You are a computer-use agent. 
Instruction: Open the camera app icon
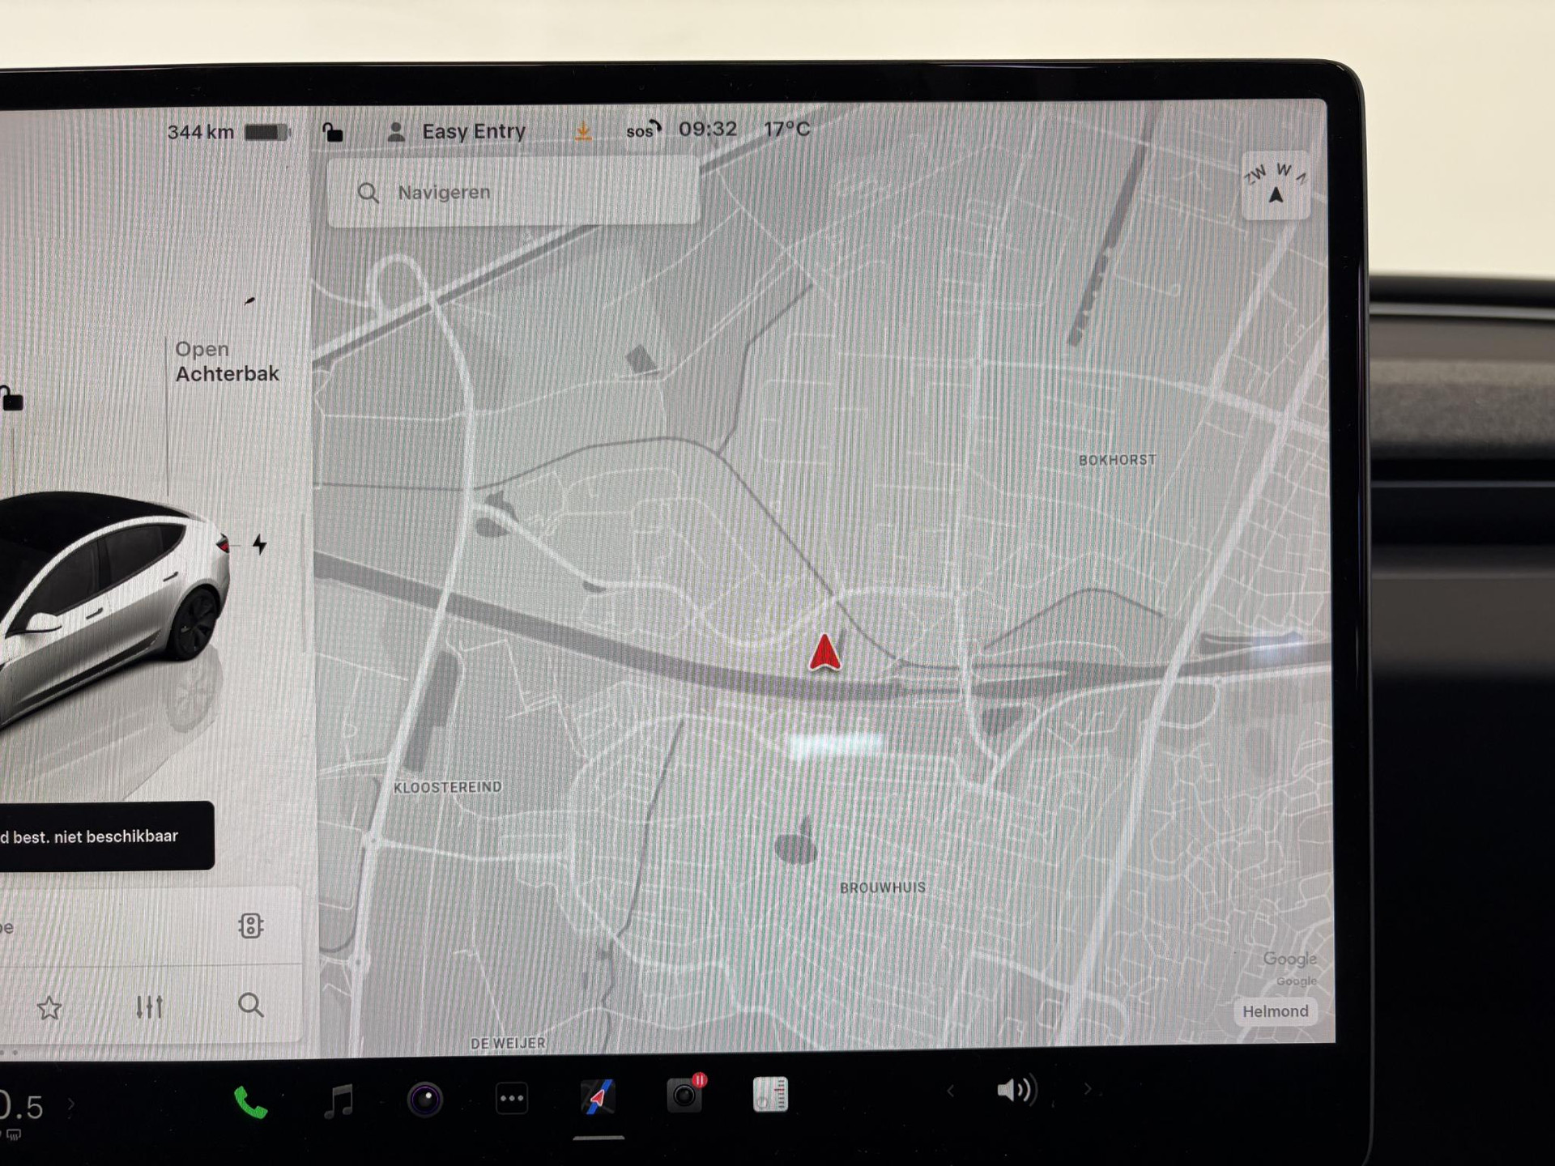425,1100
